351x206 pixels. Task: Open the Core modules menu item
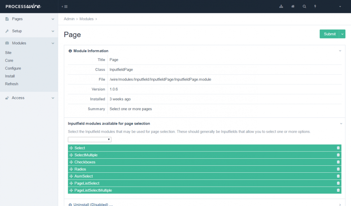coord(9,61)
